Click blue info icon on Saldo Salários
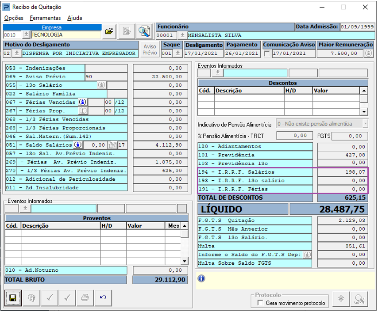378x312 pixels. [x=78, y=145]
